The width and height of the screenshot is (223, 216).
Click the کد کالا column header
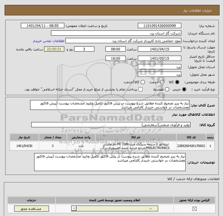pyautogui.click(x=191, y=137)
